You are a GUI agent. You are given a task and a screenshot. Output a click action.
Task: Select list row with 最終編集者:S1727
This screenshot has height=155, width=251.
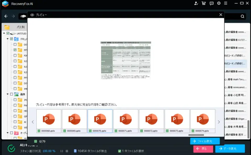click(x=236, y=40)
